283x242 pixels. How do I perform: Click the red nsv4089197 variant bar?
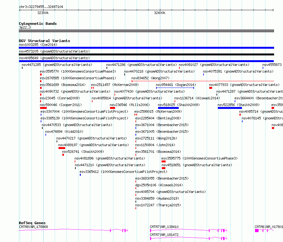point(62,148)
